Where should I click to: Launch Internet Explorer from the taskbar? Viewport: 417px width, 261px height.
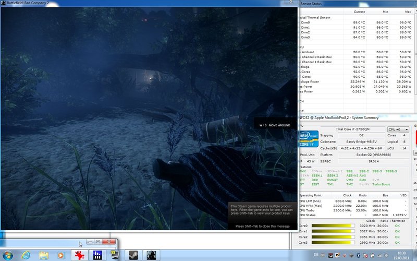pyautogui.click(x=26, y=255)
